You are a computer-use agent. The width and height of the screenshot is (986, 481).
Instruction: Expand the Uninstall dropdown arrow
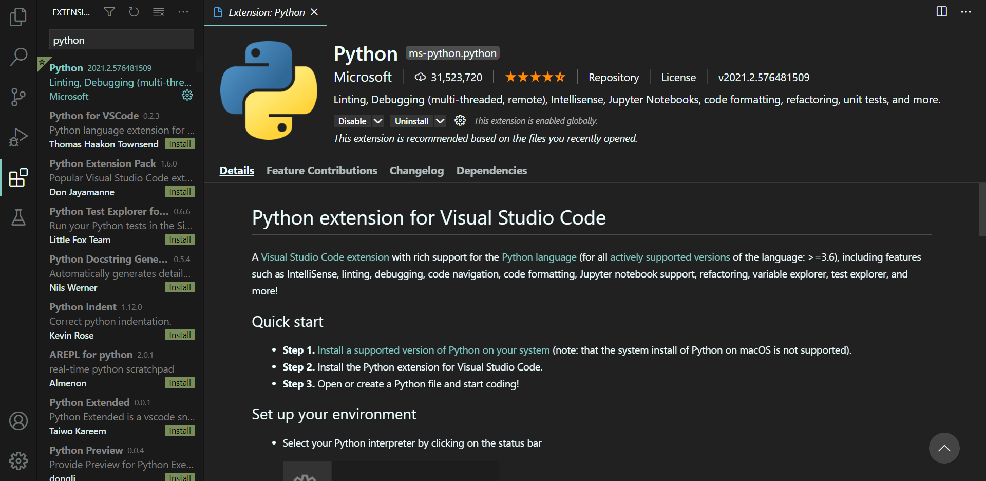[x=440, y=121]
